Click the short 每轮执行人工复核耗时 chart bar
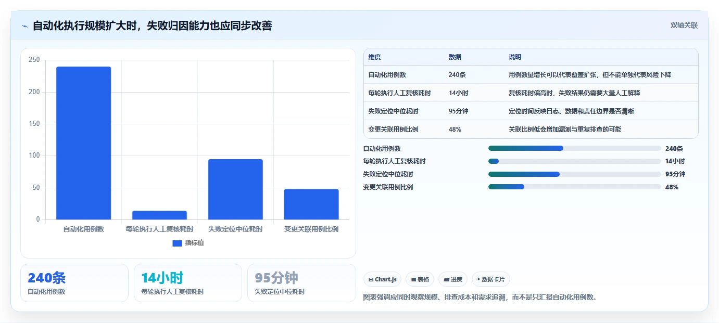The image size is (719, 323). click(159, 215)
